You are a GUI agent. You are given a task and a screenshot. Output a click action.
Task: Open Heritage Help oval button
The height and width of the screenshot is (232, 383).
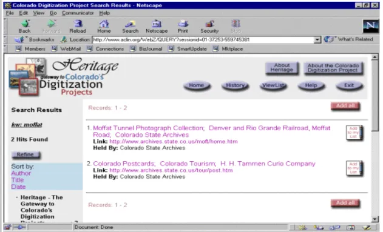pyautogui.click(x=311, y=85)
